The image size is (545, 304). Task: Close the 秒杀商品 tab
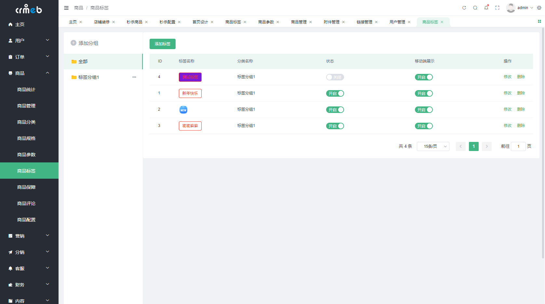tap(146, 22)
